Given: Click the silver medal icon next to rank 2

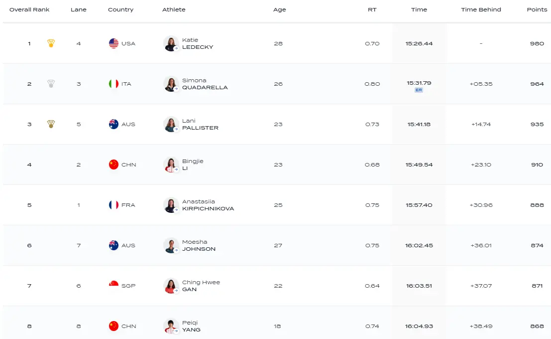Looking at the screenshot, I should tap(51, 84).
